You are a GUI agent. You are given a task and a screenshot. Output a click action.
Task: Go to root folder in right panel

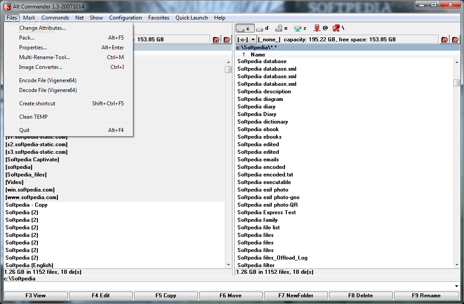444,40
